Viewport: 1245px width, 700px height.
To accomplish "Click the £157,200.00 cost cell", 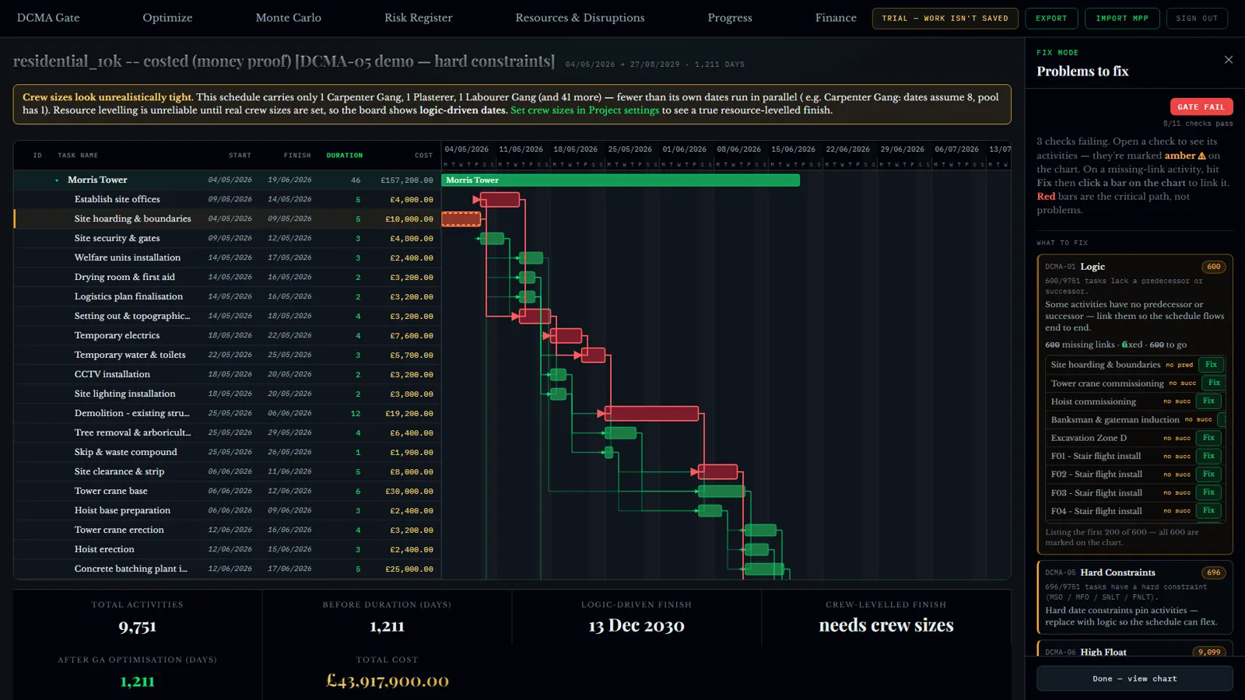I will click(x=406, y=180).
